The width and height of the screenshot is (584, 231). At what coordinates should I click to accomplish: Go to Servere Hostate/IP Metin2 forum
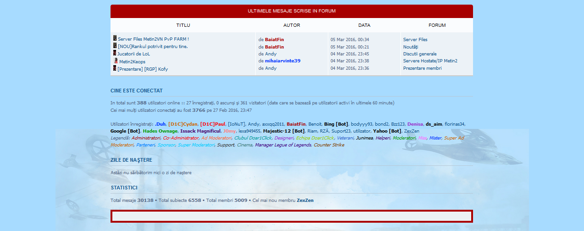click(x=430, y=61)
